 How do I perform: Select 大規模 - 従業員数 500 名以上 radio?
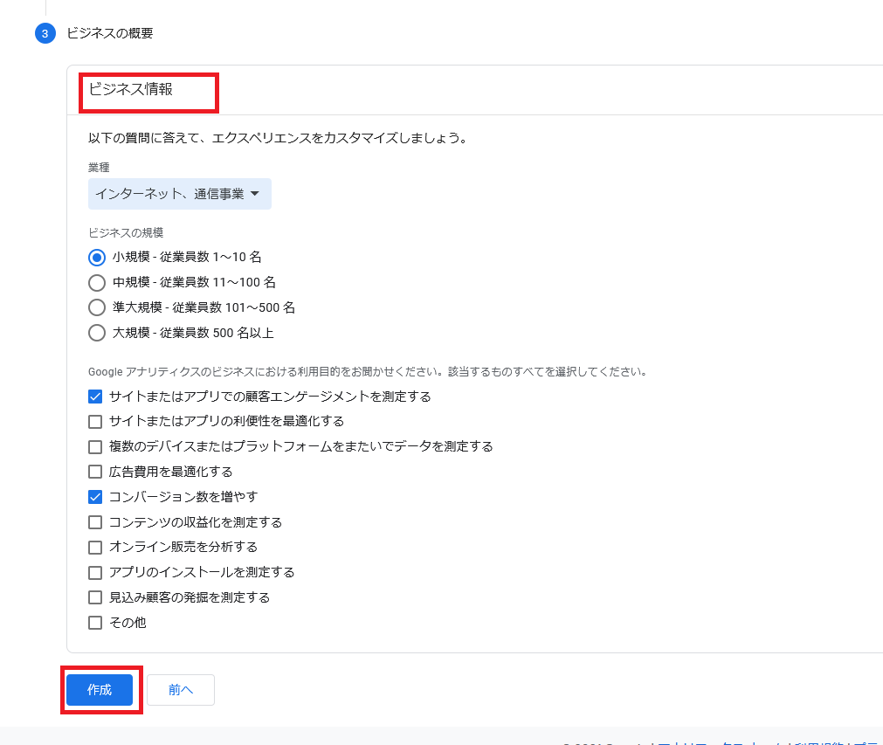[x=97, y=333]
